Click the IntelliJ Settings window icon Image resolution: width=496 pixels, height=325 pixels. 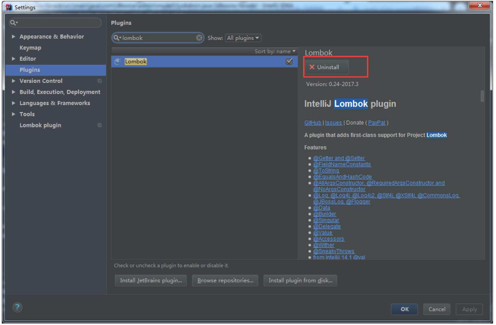[9, 7]
